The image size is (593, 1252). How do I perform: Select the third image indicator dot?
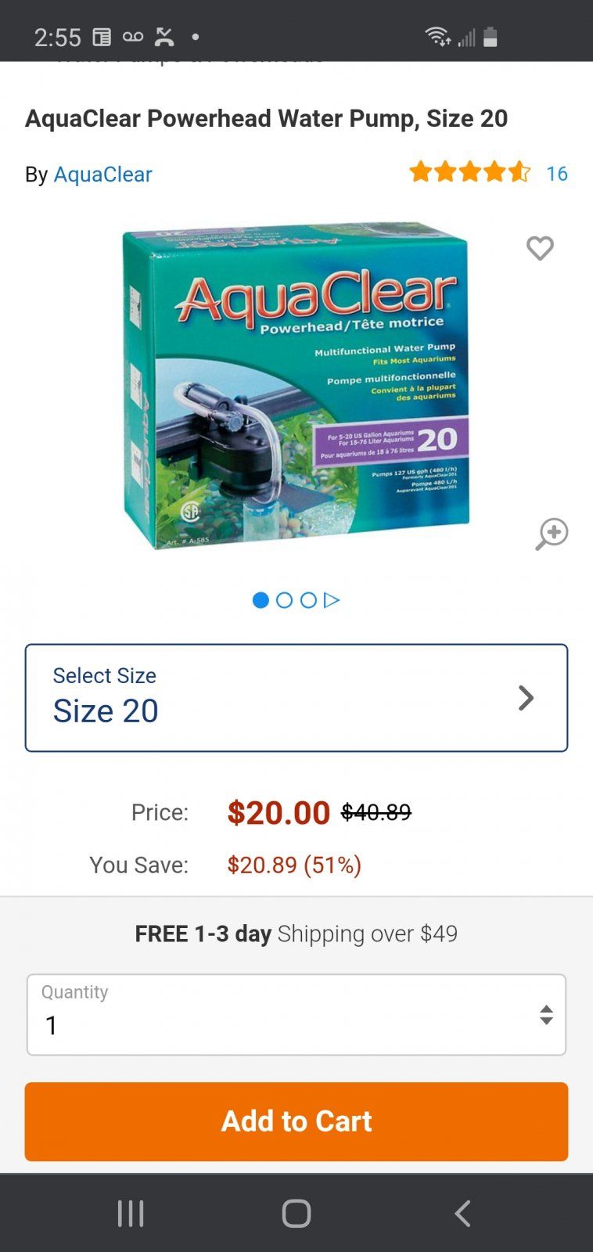pos(308,600)
